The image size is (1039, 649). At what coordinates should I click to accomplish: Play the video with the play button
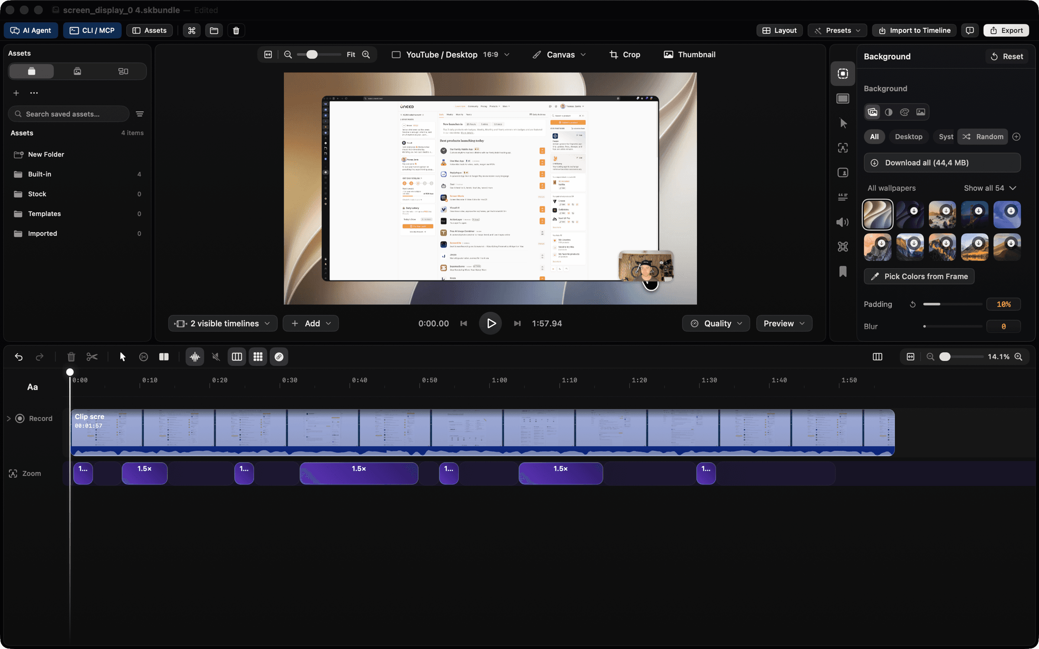coord(490,323)
